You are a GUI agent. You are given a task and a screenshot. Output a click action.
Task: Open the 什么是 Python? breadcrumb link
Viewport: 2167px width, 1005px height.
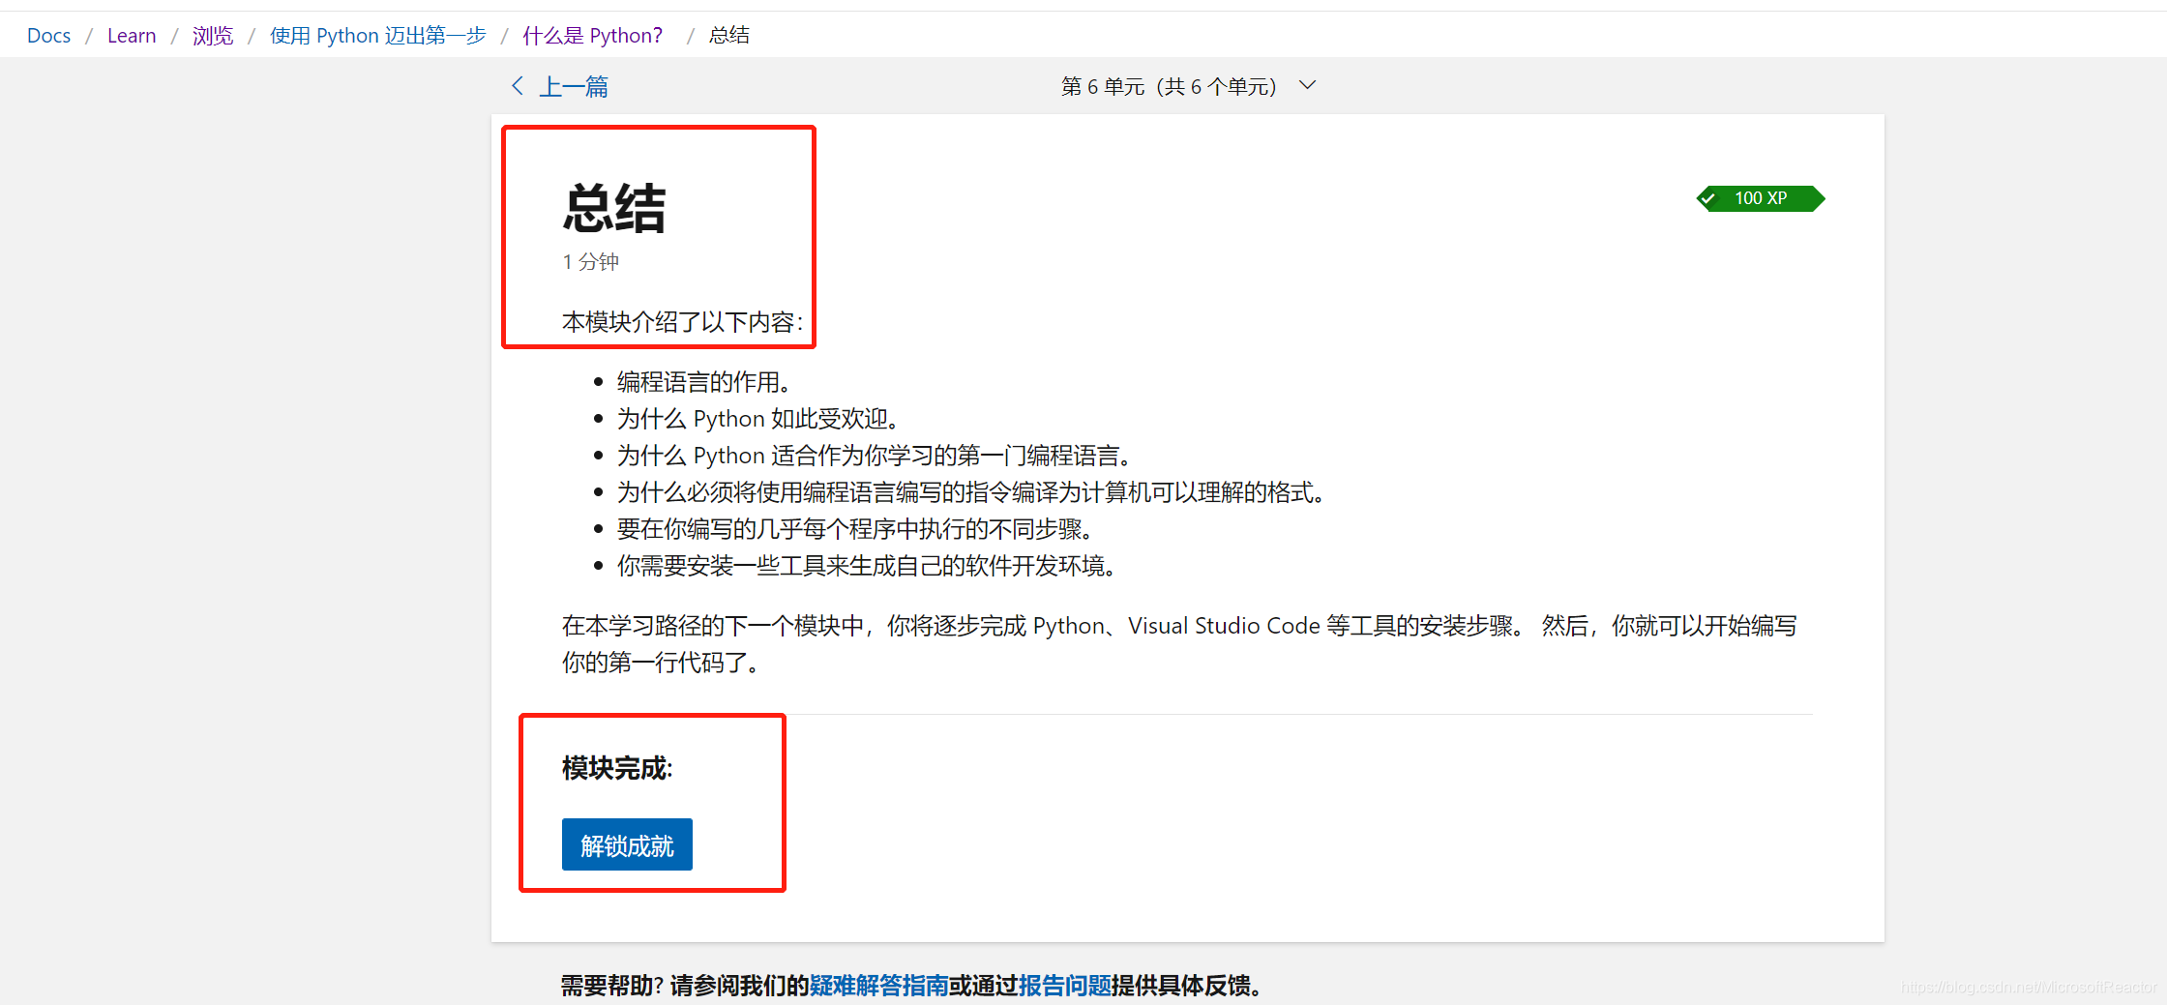point(592,36)
